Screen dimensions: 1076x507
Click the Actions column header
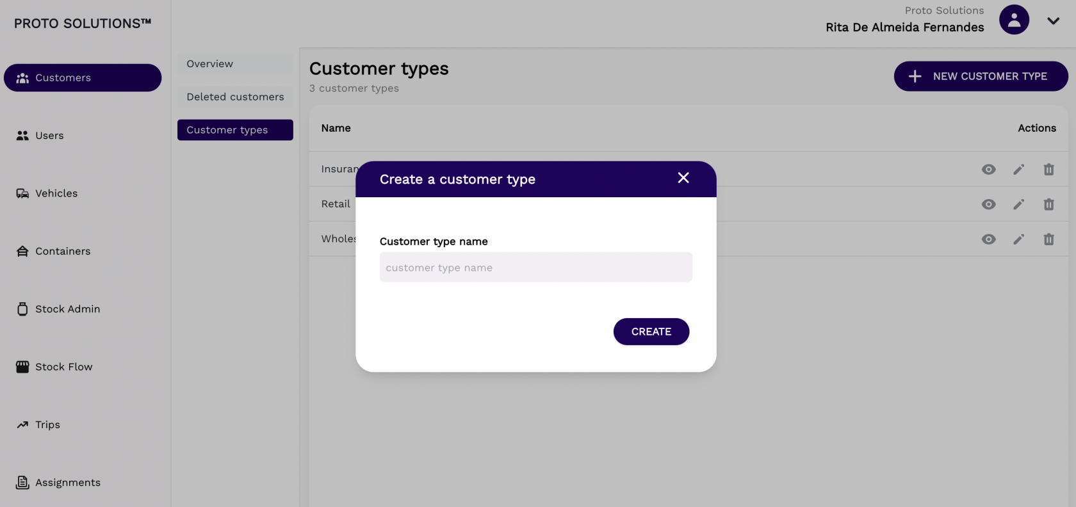click(1037, 128)
